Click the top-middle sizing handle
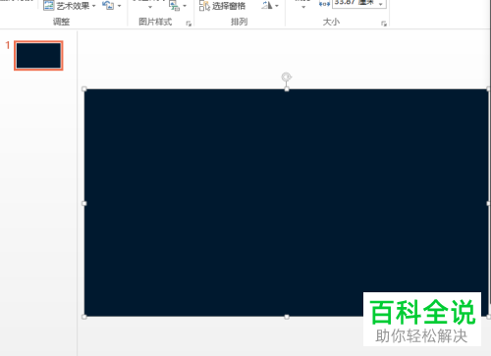This screenshot has width=491, height=356. click(x=287, y=89)
